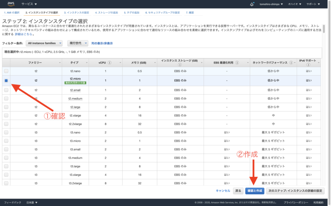The height and width of the screenshot is (206, 331).
Task: Open the サービス menu
Action: 29,4
